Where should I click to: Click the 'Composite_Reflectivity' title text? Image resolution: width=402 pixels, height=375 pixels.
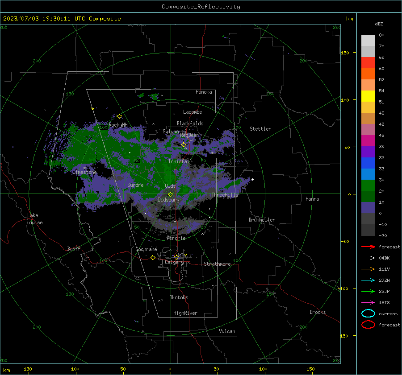click(x=201, y=7)
